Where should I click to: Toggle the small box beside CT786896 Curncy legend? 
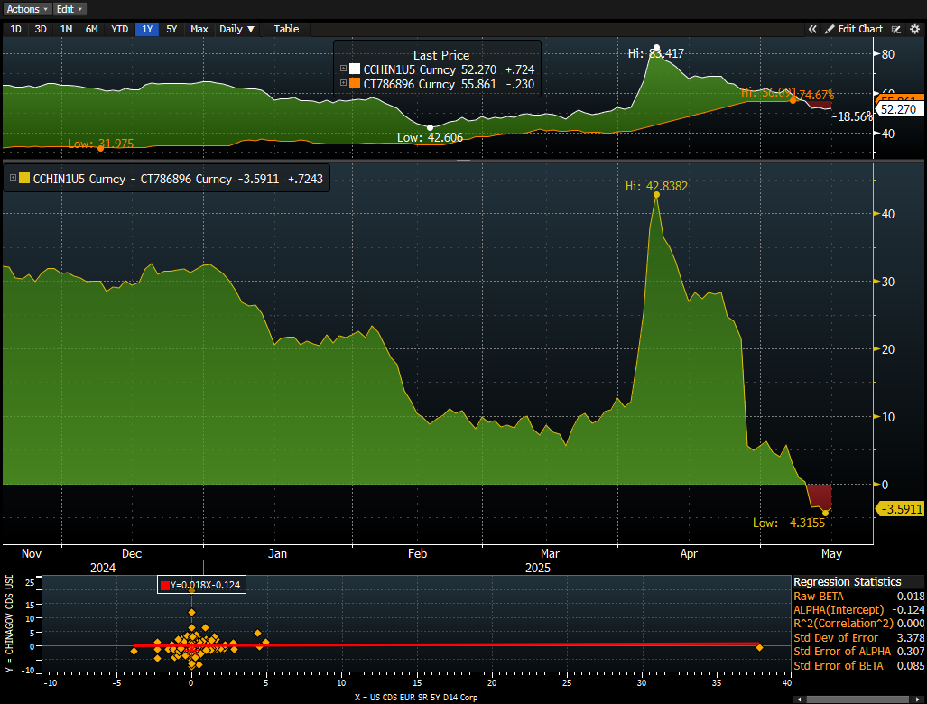pos(343,84)
